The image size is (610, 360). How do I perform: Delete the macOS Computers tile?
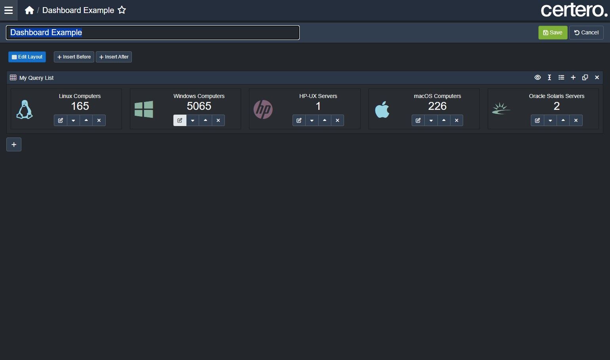tap(456, 121)
